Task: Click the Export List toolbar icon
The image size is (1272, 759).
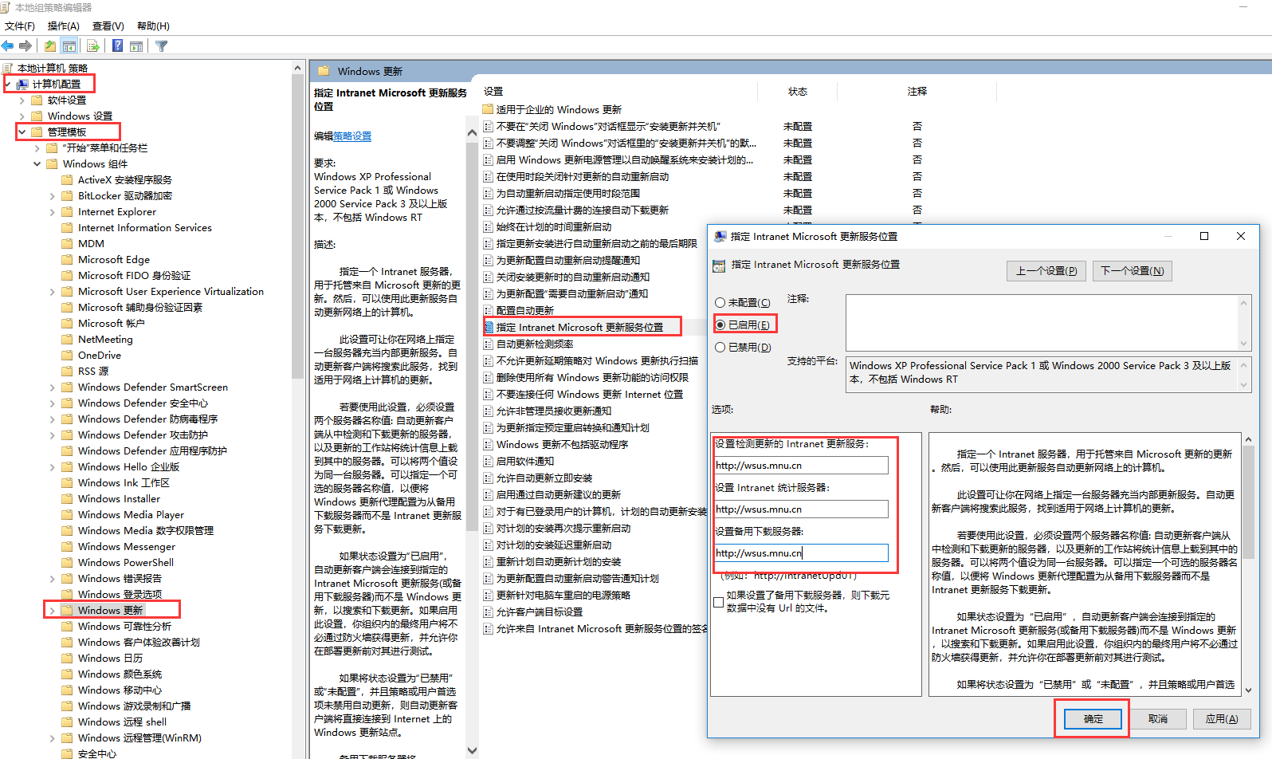Action: pyautogui.click(x=93, y=46)
